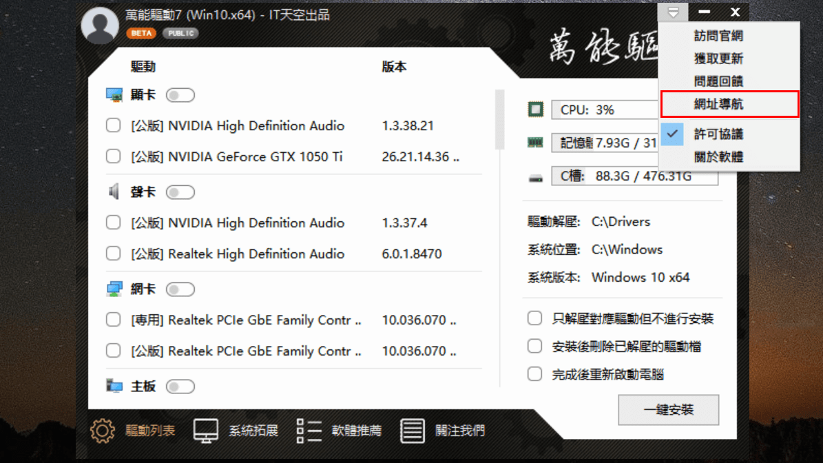The image size is (823, 463).
Task: Click the CPU status chip icon
Action: pos(537,109)
